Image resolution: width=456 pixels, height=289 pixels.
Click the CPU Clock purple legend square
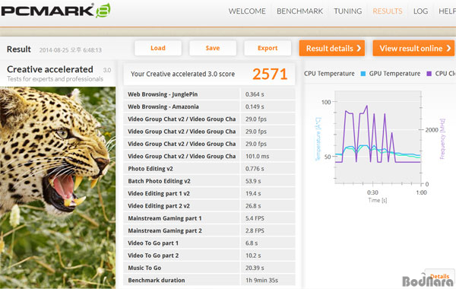pyautogui.click(x=429, y=74)
